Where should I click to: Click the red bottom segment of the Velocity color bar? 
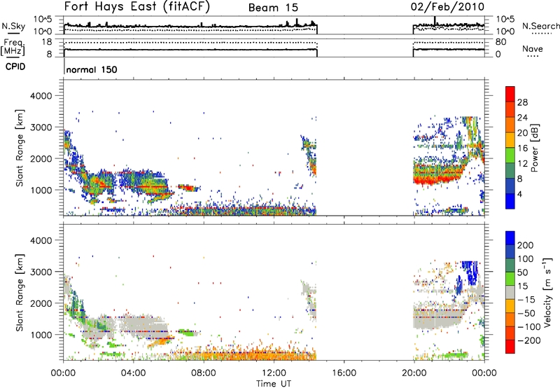pos(510,347)
